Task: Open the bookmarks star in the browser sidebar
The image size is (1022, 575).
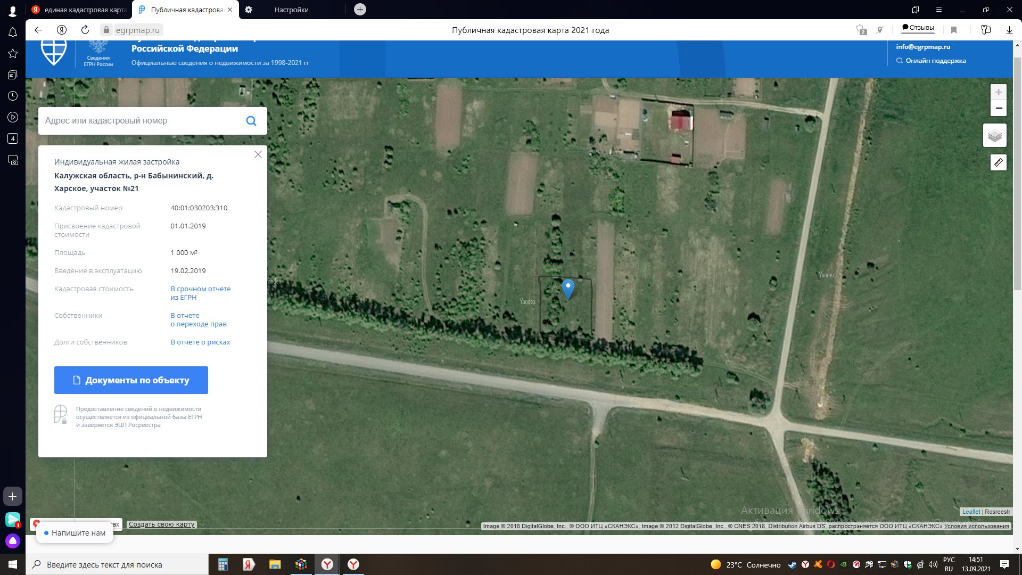Action: point(13,53)
